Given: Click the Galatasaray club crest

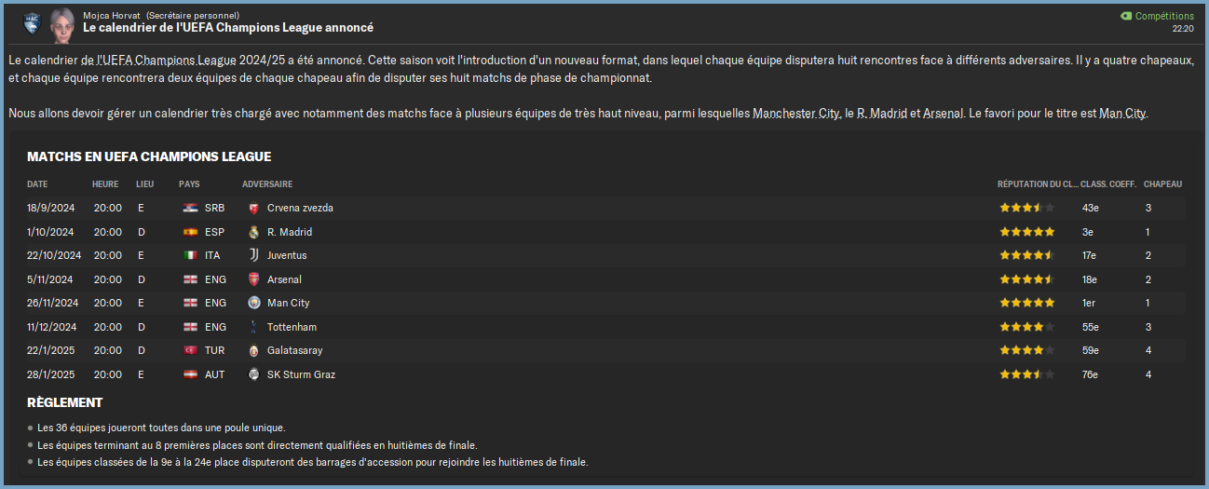Looking at the screenshot, I should pyautogui.click(x=253, y=350).
